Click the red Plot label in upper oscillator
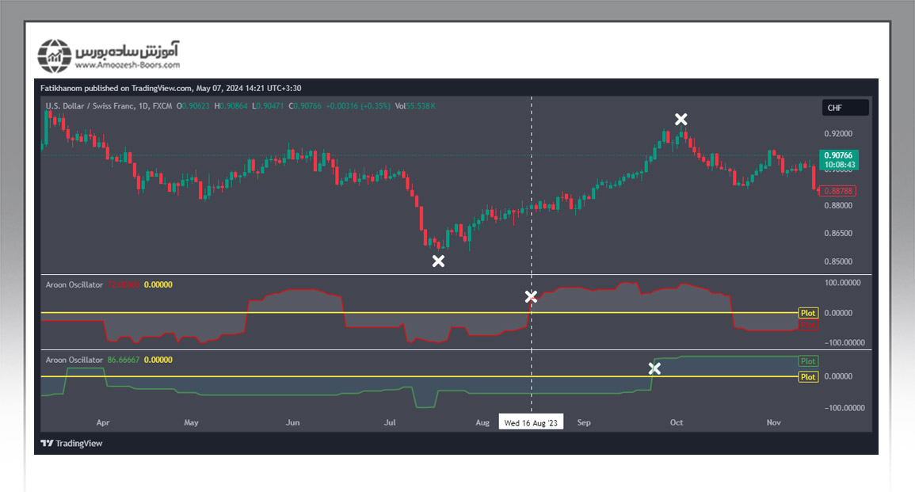 807,324
